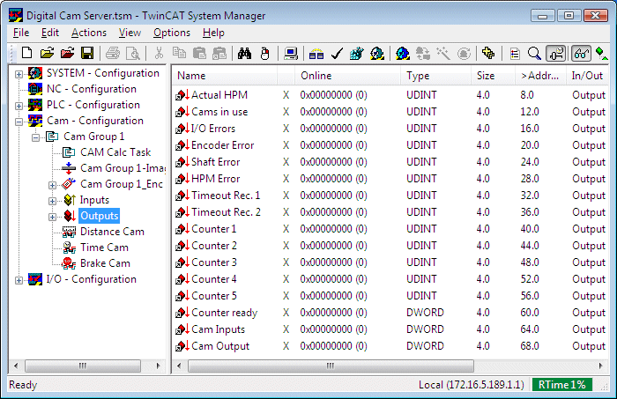Screen dimensions: 617x399
Task: Expand the Cam Group 1_Enc node
Action: [52, 185]
